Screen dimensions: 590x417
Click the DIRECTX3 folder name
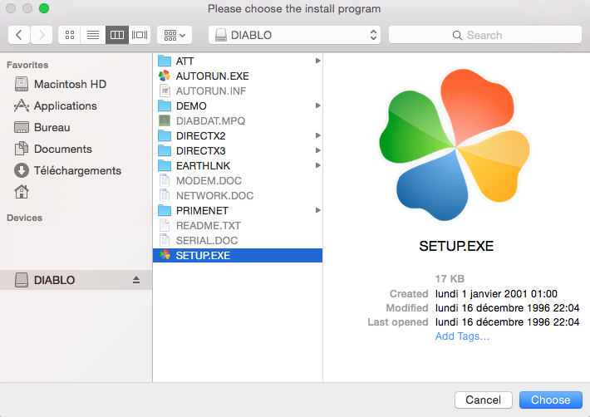click(x=200, y=151)
